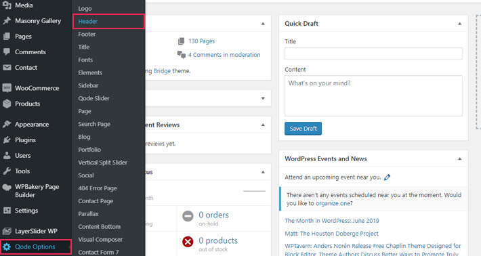Click the LayerSlider WP icon

[x=7, y=231]
